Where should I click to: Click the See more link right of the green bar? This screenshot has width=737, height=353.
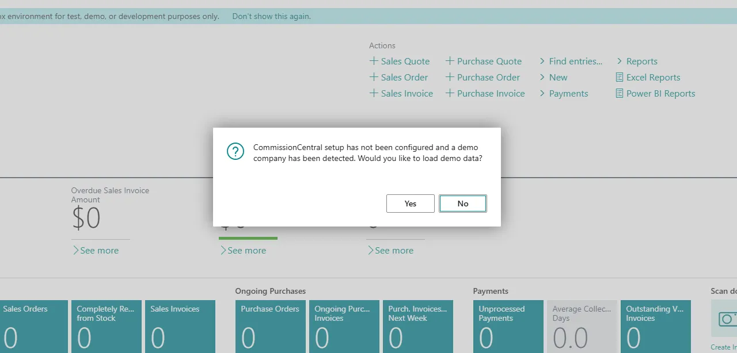pos(390,251)
